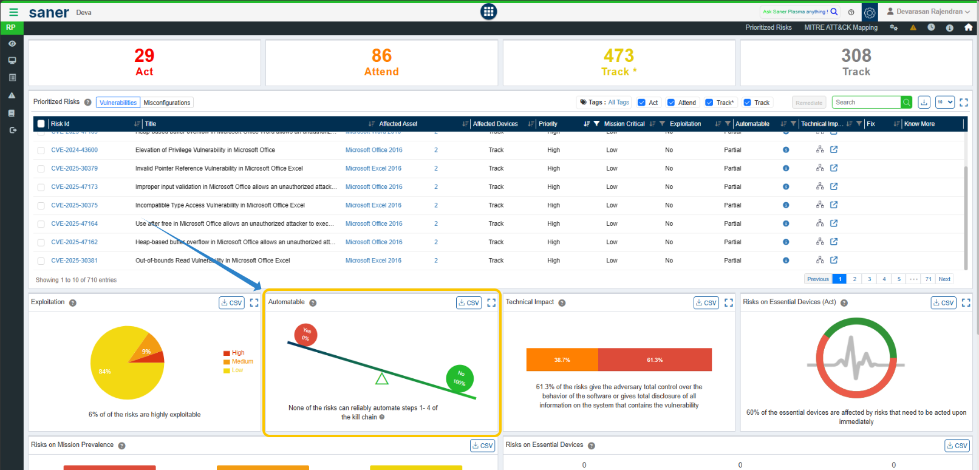Open the settings gear in the header
The width and height of the screenshot is (979, 470).
(x=870, y=12)
